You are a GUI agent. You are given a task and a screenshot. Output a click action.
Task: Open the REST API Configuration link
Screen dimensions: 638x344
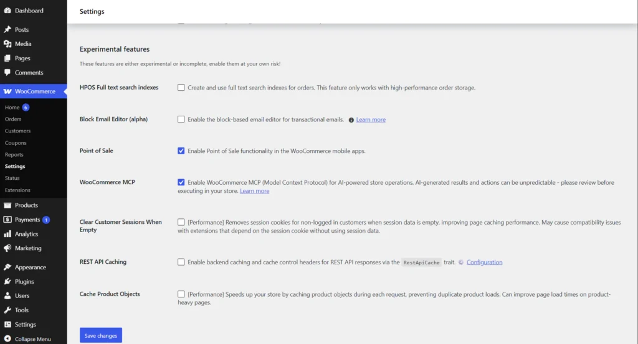point(484,263)
